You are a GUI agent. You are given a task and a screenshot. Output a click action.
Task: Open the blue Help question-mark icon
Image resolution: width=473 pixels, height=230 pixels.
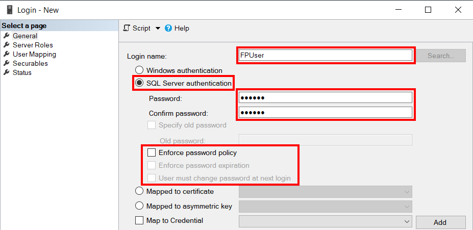[168, 28]
